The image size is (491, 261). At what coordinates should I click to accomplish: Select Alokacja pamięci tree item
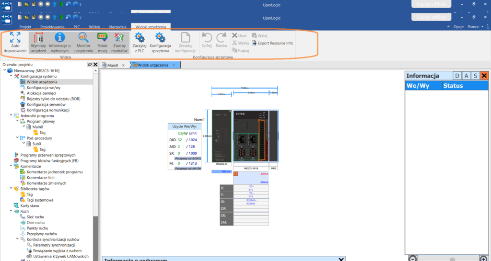pos(41,93)
